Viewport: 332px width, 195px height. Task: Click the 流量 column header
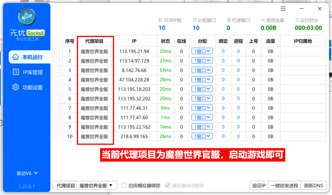[271, 41]
